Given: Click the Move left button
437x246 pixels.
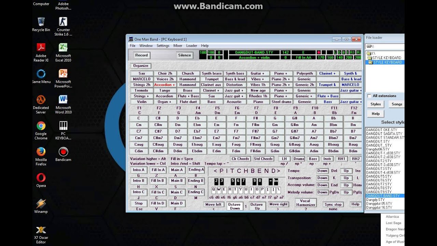Looking at the screenshot, I should click(213, 205).
